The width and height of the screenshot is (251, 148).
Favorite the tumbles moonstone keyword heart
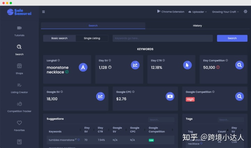(78, 140)
